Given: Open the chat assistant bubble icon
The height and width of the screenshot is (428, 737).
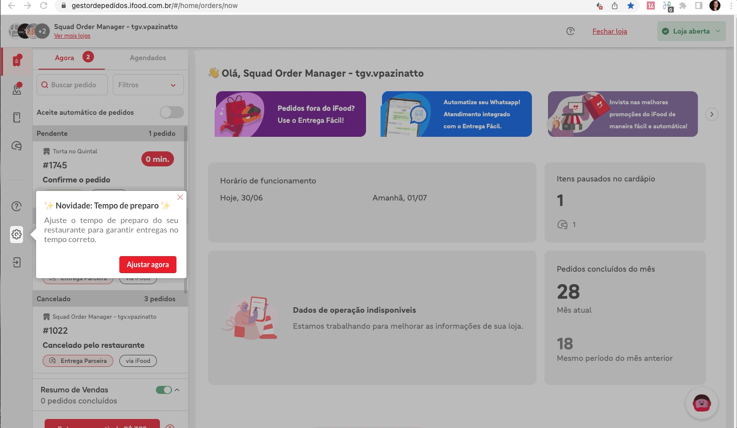Looking at the screenshot, I should click(702, 402).
